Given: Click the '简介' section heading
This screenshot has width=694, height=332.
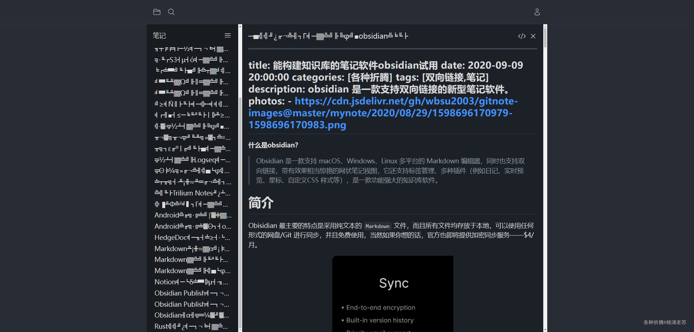Looking at the screenshot, I should (261, 203).
